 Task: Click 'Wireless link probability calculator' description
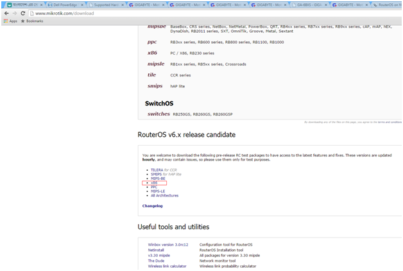pyautogui.click(x=228, y=267)
